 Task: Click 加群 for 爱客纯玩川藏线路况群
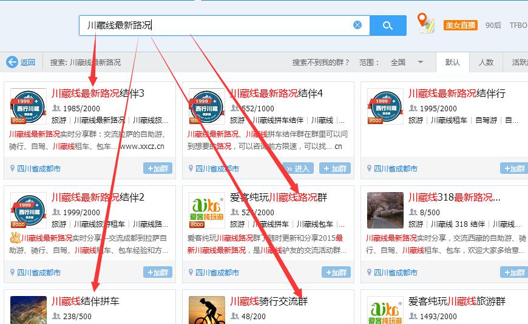point(336,272)
